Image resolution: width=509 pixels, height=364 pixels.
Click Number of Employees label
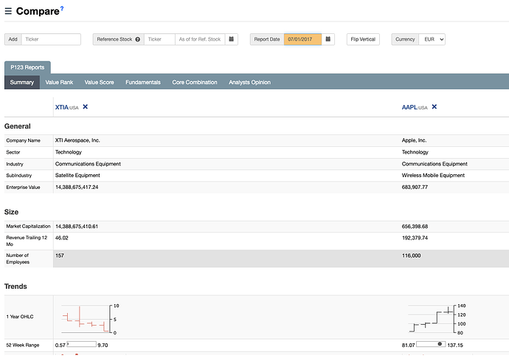18,258
